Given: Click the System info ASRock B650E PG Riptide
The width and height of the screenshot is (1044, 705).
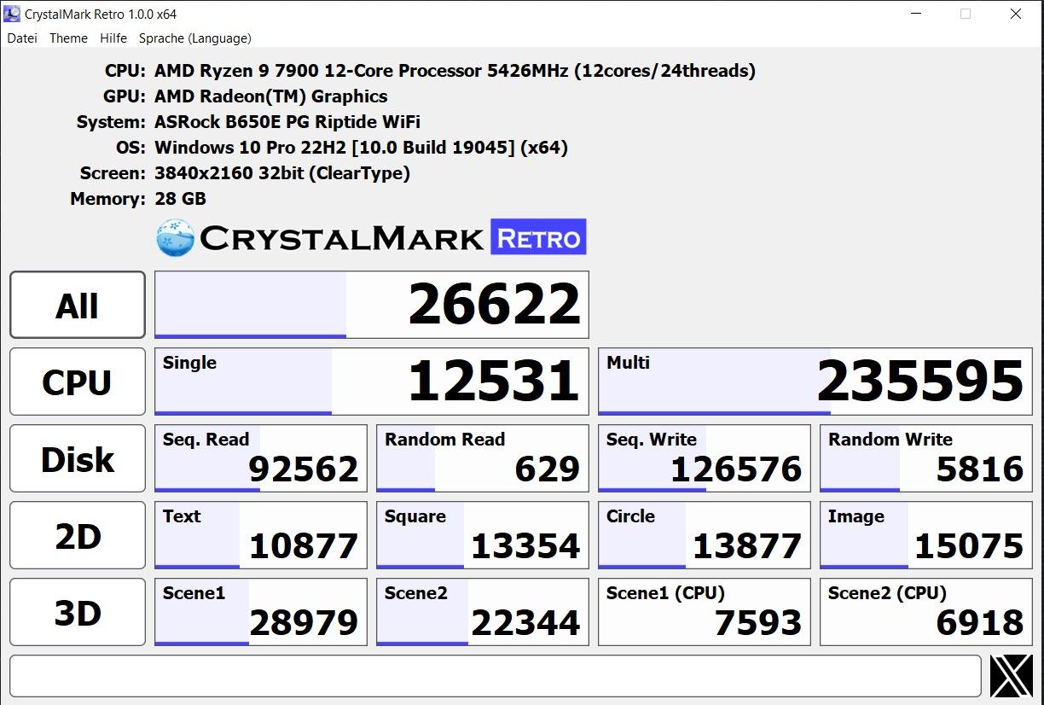Looking at the screenshot, I should coord(287,122).
